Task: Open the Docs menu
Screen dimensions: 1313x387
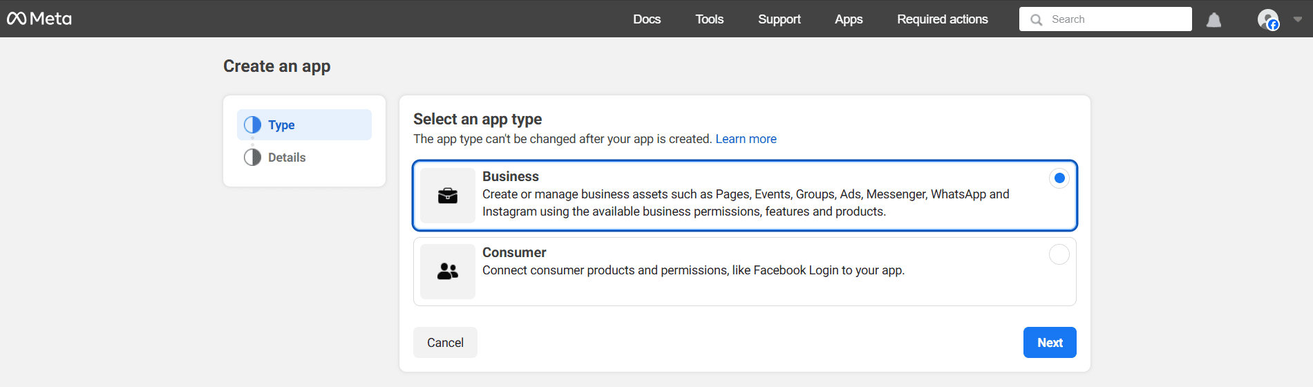Action: pyautogui.click(x=647, y=19)
